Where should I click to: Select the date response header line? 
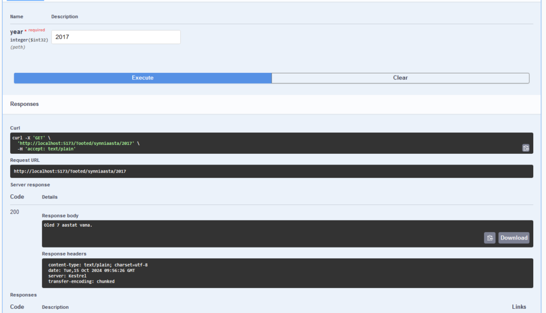pyautogui.click(x=92, y=270)
